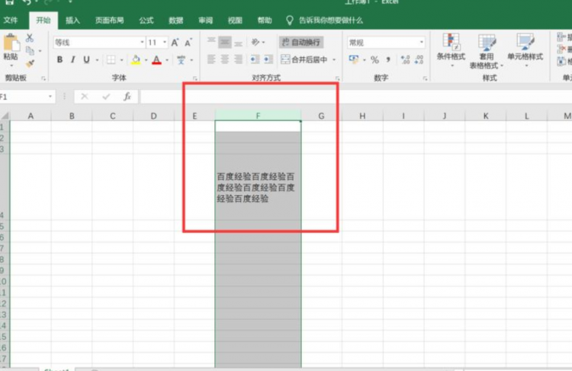Set bottom vertical alignment
This screenshot has width=572, height=371.
pyautogui.click(x=238, y=43)
